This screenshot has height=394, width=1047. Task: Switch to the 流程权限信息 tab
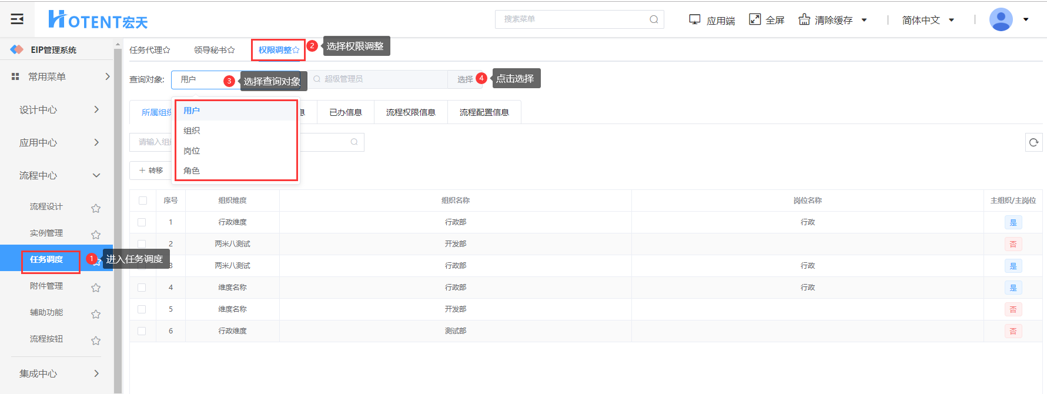click(x=410, y=112)
